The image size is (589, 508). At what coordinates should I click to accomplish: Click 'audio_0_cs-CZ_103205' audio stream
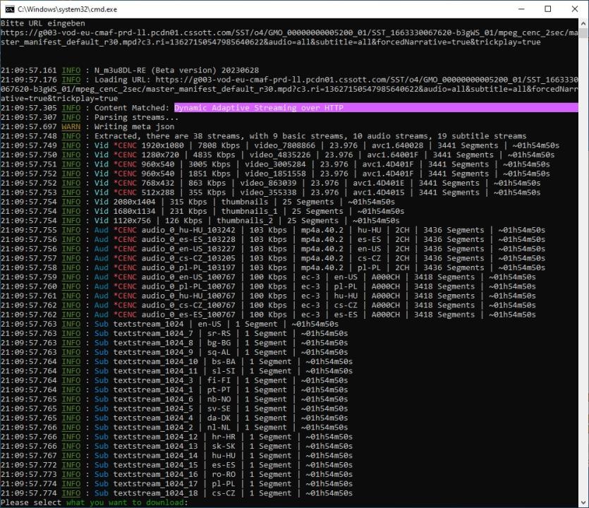pyautogui.click(x=188, y=258)
